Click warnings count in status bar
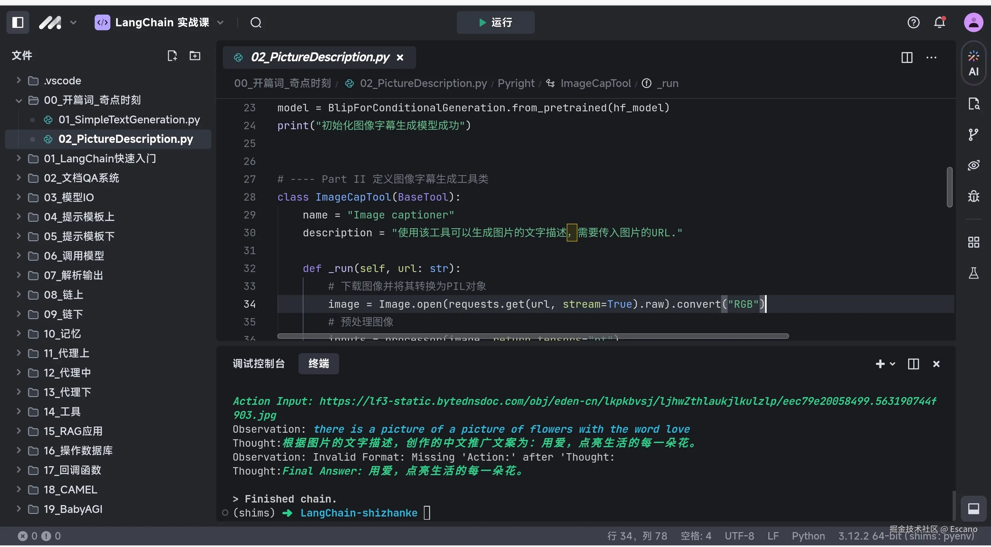This screenshot has width=991, height=547. tap(51, 537)
